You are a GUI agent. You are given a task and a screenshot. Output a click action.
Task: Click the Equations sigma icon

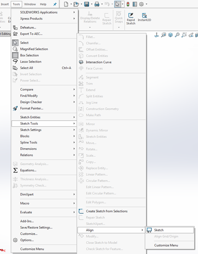15,170
